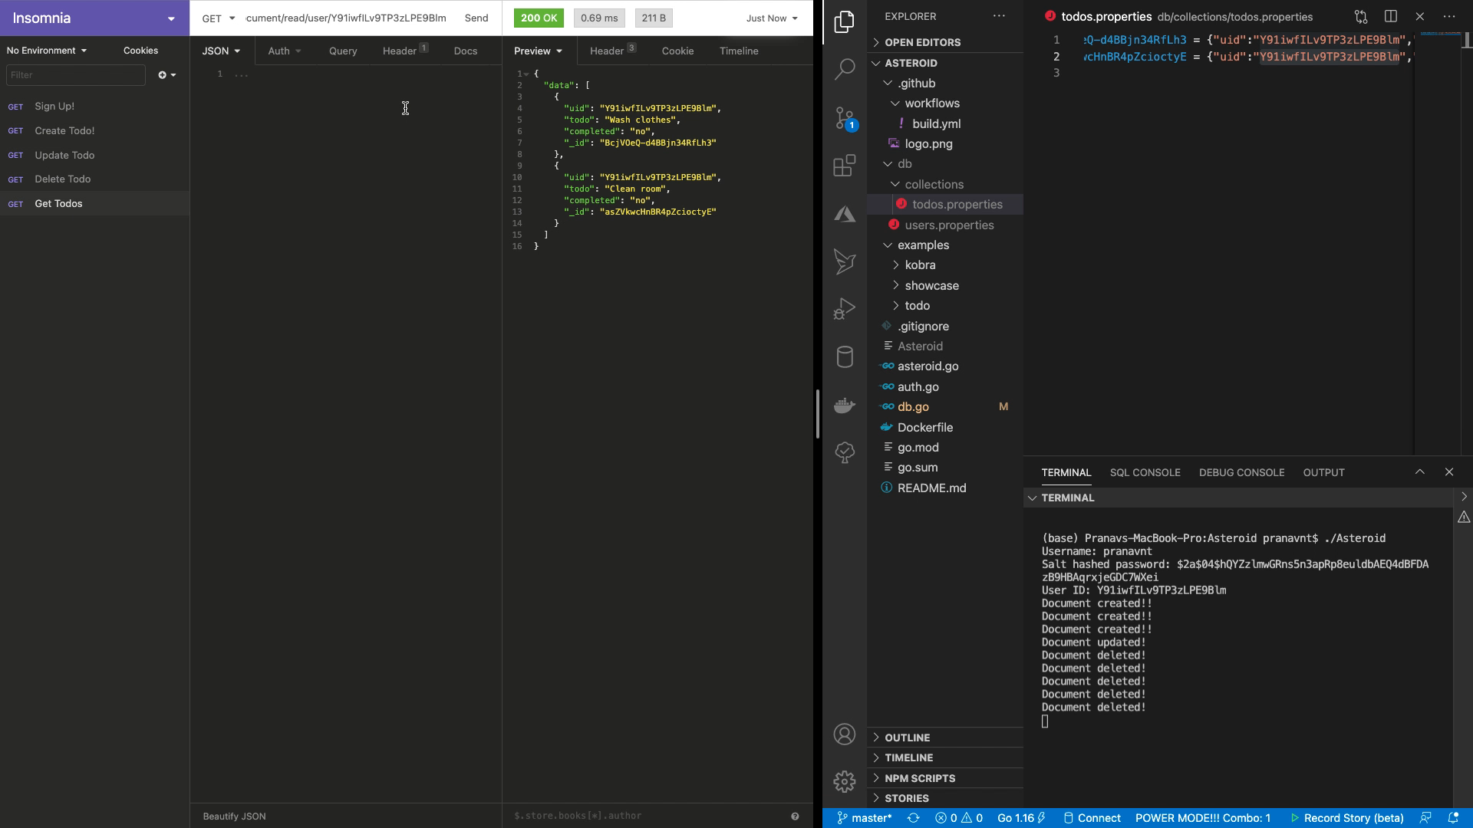Click the Send request button
Viewport: 1473px width, 828px height.
pyautogui.click(x=476, y=18)
